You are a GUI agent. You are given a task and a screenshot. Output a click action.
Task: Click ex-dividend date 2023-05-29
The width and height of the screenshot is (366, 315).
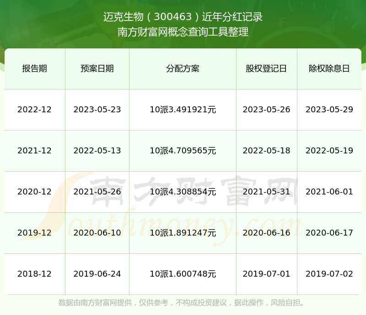[x=329, y=110]
